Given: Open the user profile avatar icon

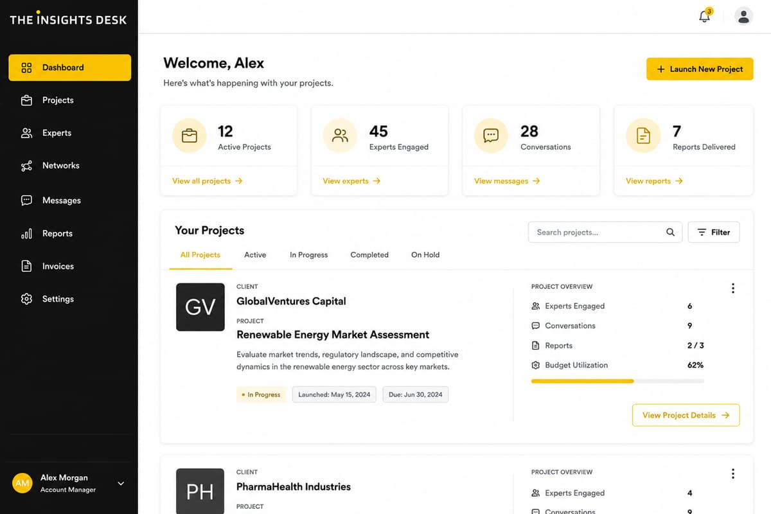Looking at the screenshot, I should click(743, 16).
